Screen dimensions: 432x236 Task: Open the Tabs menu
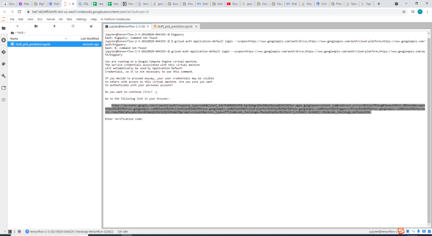click(70, 19)
